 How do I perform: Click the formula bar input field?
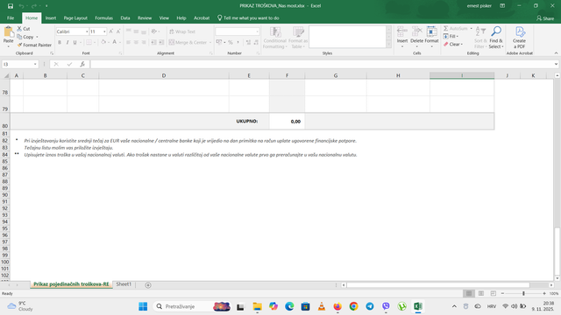322,64
